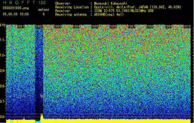Click the 1002 time marker

pos(39,26)
